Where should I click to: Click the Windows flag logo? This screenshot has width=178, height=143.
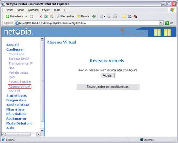(x=172, y=10)
